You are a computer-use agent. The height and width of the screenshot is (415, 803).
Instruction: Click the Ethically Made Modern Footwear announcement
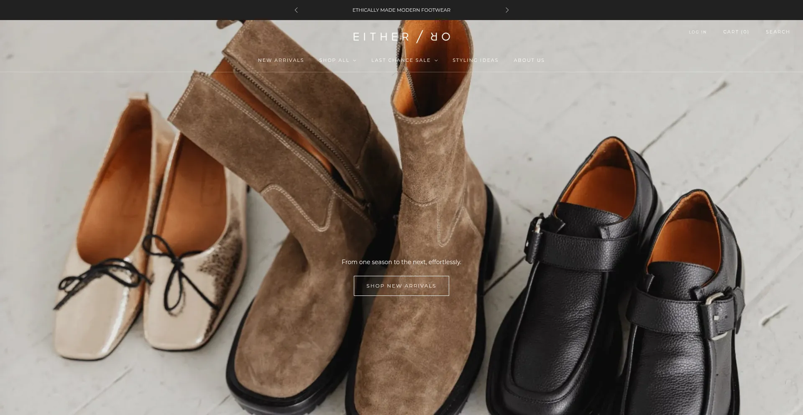point(401,10)
